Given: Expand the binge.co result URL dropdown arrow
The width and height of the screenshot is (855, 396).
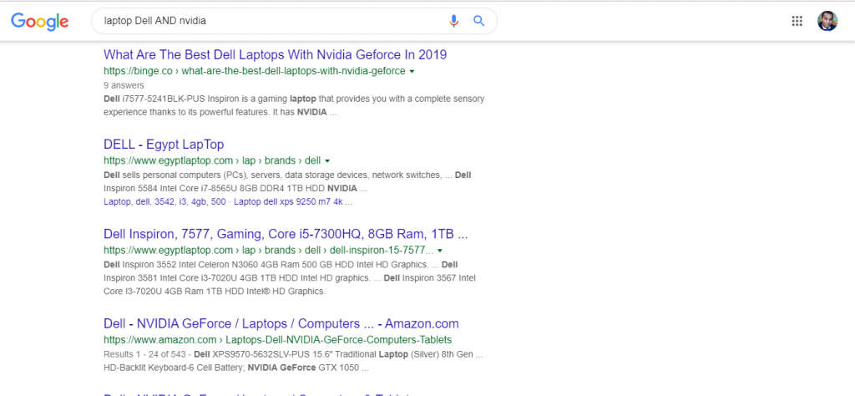Looking at the screenshot, I should click(412, 72).
